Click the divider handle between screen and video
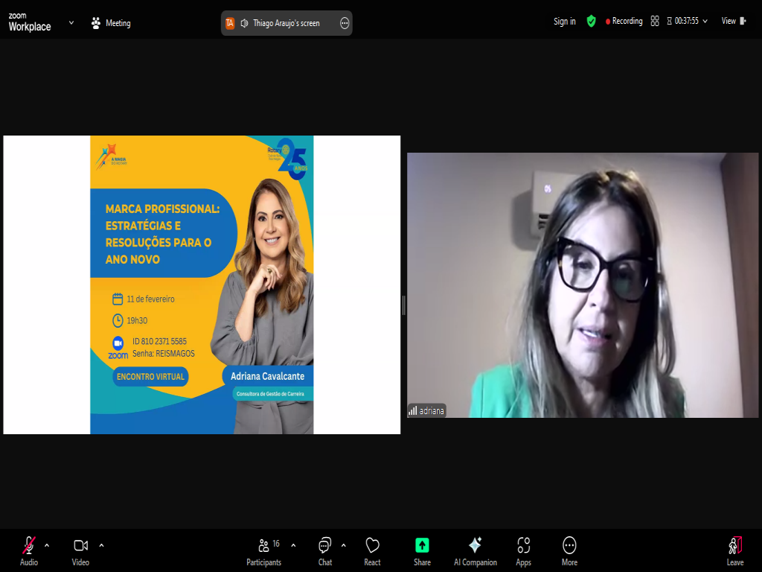This screenshot has height=572, width=762. [403, 305]
